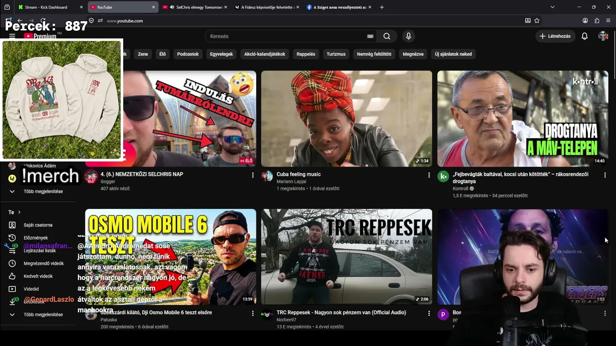Open the Gogger channel avatar
The width and height of the screenshot is (616, 346).
pos(91,177)
